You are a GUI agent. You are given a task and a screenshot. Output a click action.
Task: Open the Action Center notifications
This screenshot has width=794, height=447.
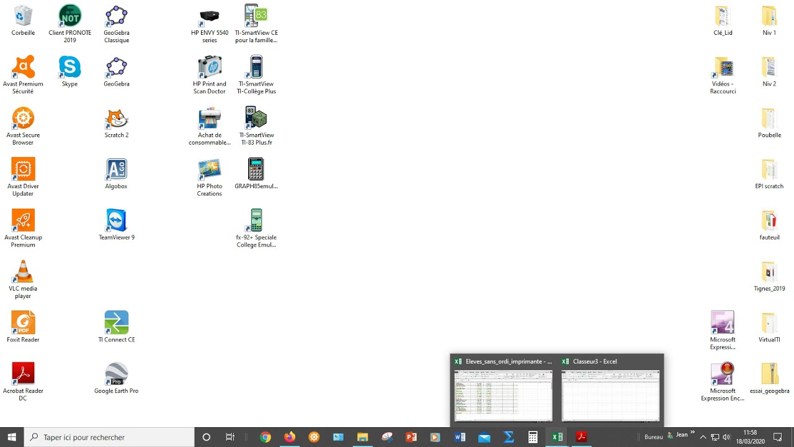tap(778, 437)
